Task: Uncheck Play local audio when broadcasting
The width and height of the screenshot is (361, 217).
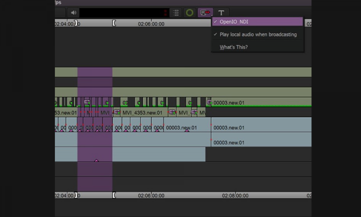Action: click(258, 34)
